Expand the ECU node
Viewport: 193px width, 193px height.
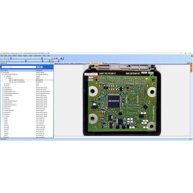pyautogui.click(x=5, y=86)
